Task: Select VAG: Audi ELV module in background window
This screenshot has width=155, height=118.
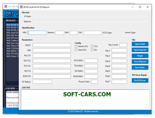Action: tap(12, 33)
